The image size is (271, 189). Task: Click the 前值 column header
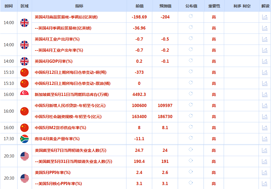139,6
